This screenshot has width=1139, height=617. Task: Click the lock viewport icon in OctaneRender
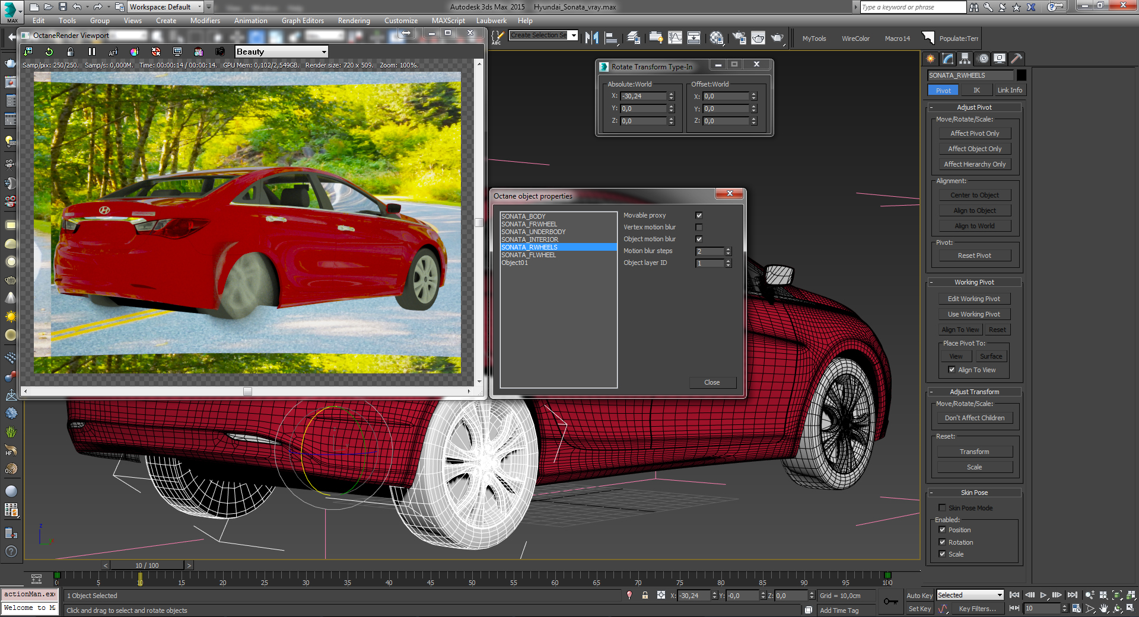pyautogui.click(x=71, y=52)
